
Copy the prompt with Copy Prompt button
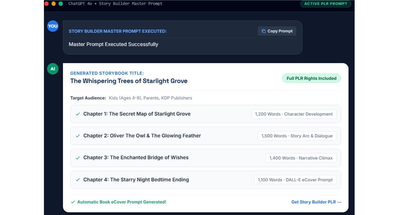pyautogui.click(x=277, y=31)
